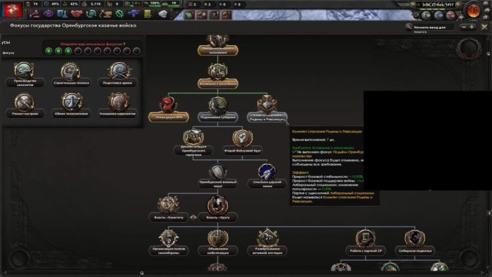
Task: Click the war support value 42%
Action: pyautogui.click(x=73, y=4)
